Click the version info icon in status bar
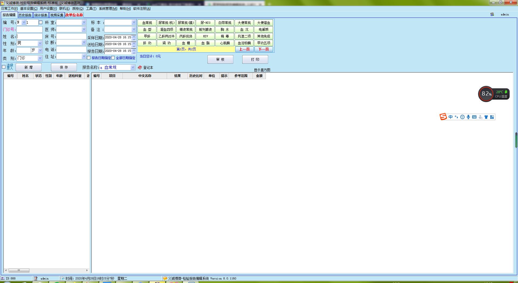This screenshot has height=283, width=518. tap(165, 278)
